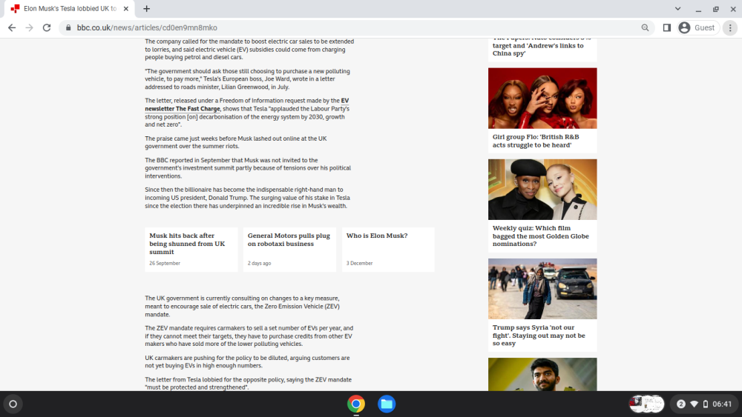Launch Chrome from the shelf

356,404
